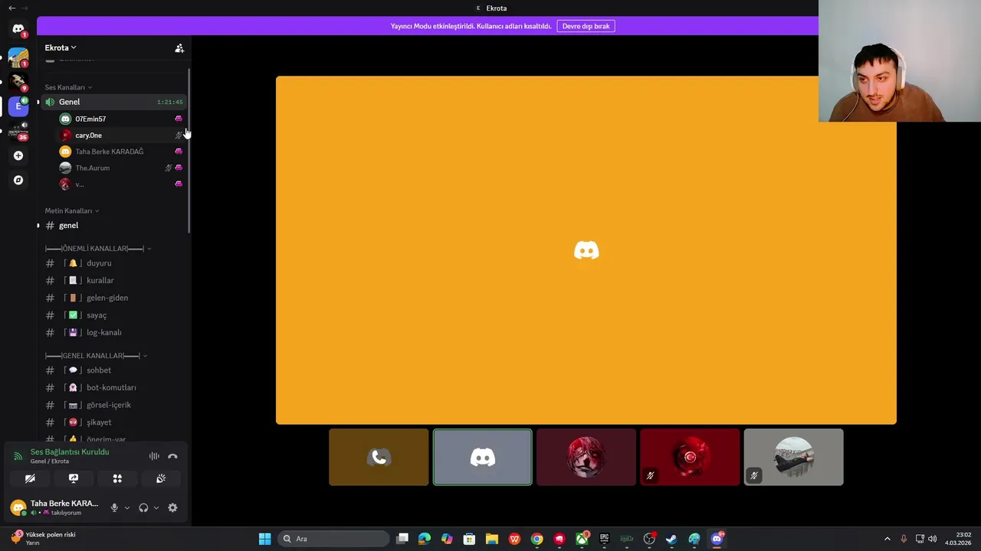Deafen with the headphones icon

[143, 507]
